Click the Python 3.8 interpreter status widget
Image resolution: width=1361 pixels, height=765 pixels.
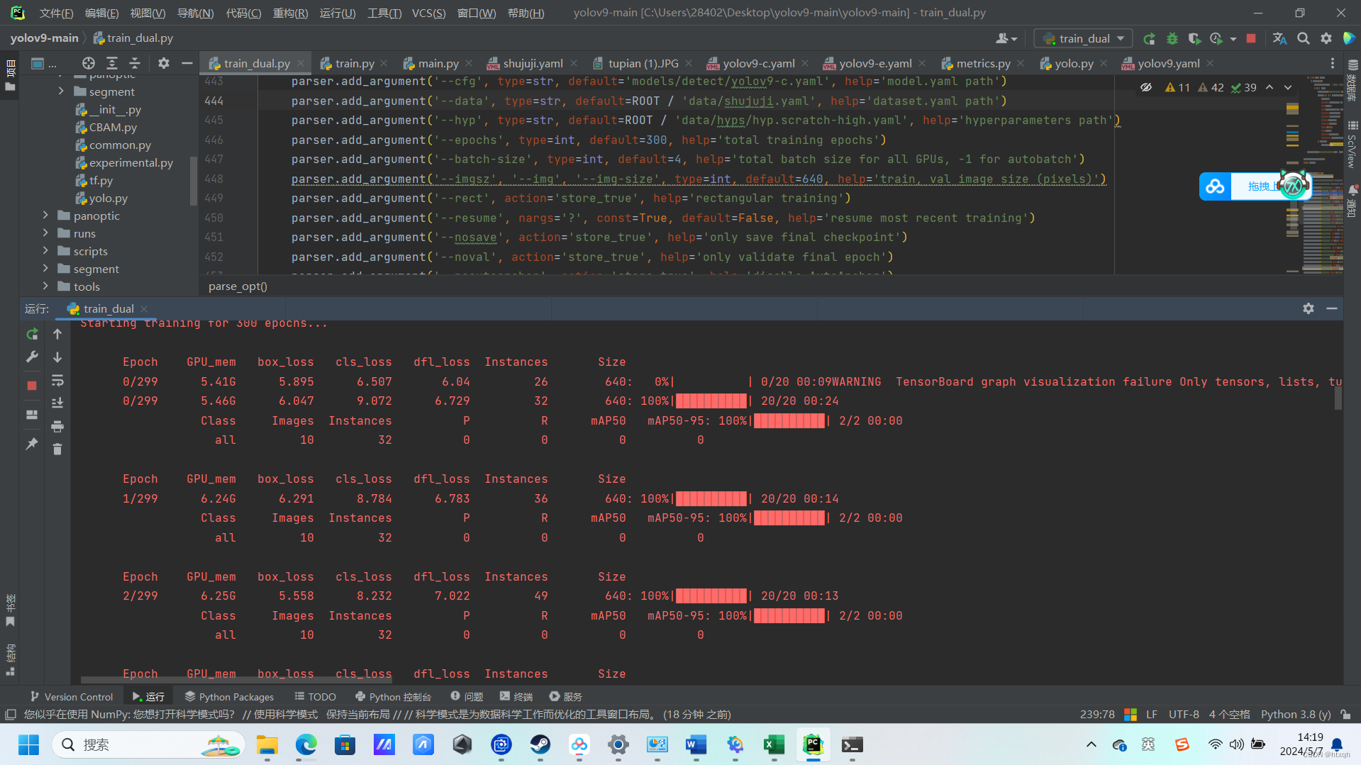(1296, 714)
